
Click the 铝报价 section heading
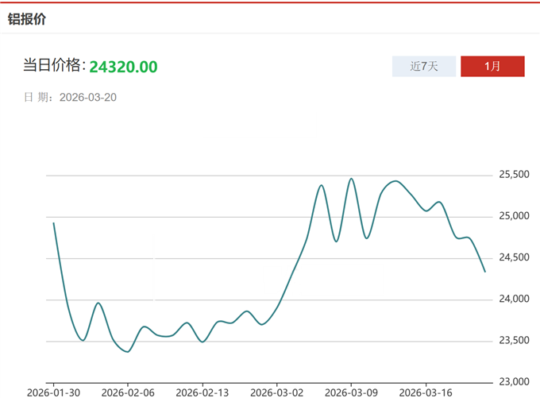(x=27, y=18)
